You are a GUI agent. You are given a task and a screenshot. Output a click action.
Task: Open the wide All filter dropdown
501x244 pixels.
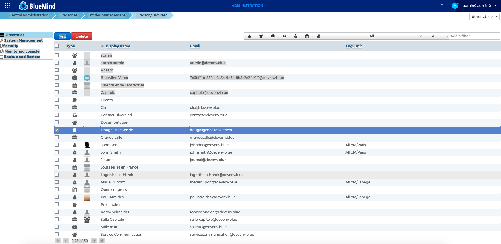click(374, 36)
